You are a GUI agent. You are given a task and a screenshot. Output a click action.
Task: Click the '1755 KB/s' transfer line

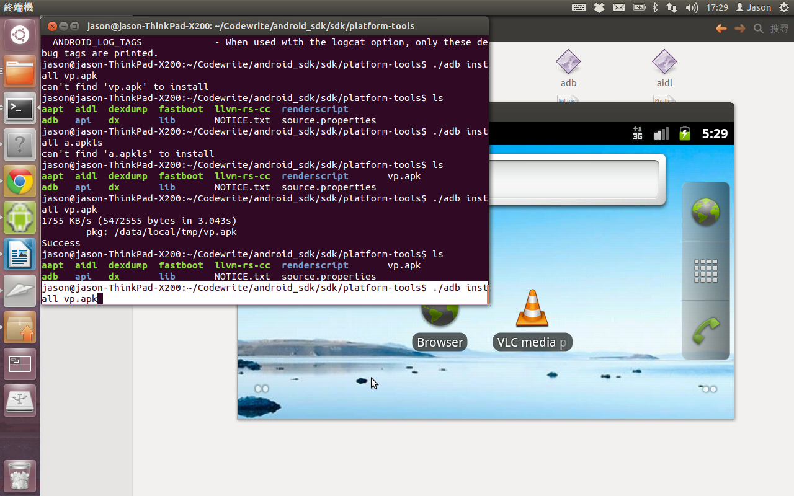139,221
